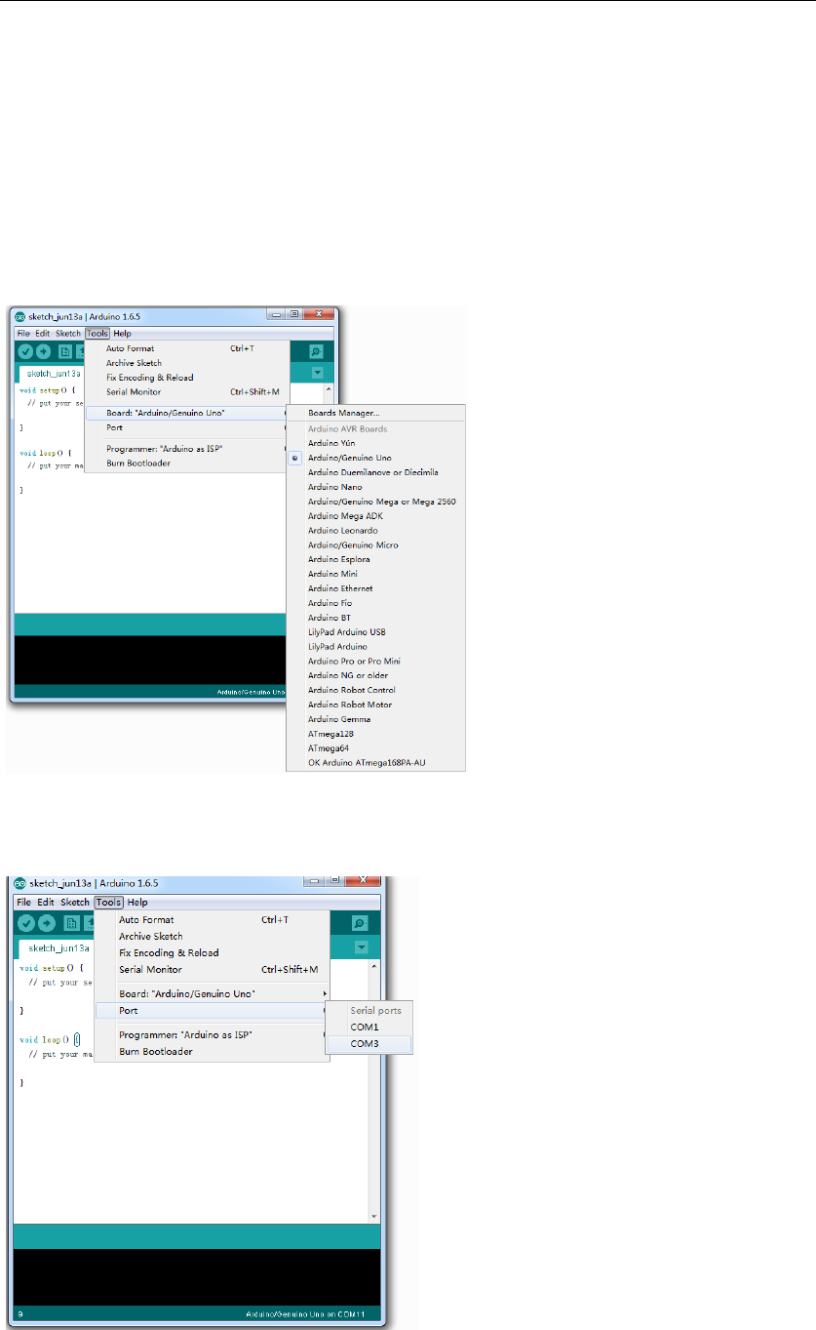Click the Arduino logo in the lower window's title bar
Viewport: 816px width, 1330px height.
pos(20,883)
